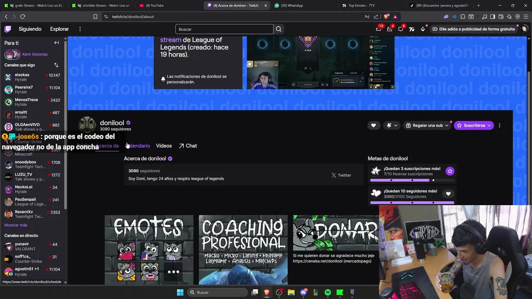This screenshot has width=532, height=299.
Task: Open the user profile avatar menu
Action: [524, 29]
